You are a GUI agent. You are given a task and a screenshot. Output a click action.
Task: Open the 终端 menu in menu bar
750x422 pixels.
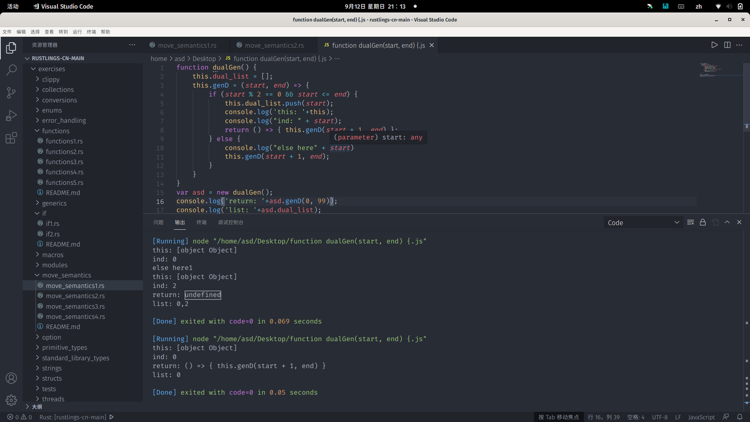91,32
